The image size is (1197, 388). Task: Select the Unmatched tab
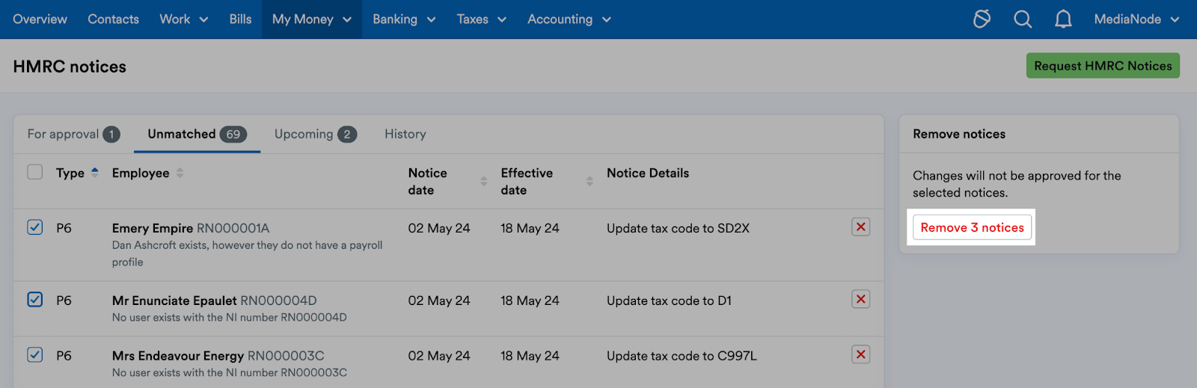point(197,134)
